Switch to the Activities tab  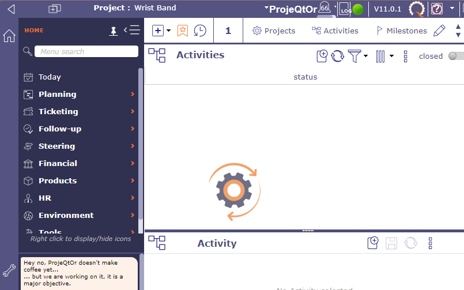[x=335, y=31]
